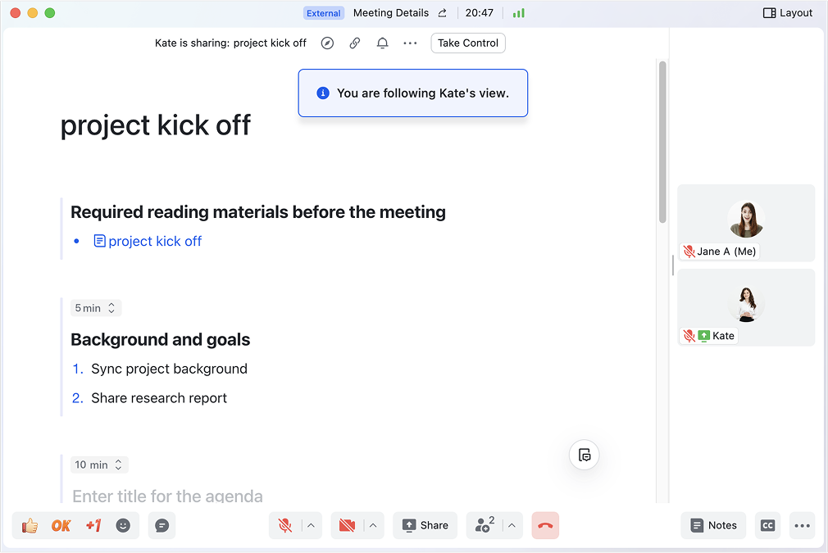Open the emoji reactions picker
Image resolution: width=828 pixels, height=553 pixels.
[x=123, y=526]
